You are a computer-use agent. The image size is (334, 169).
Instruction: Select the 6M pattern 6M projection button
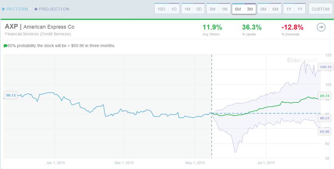pyautogui.click(x=269, y=9)
